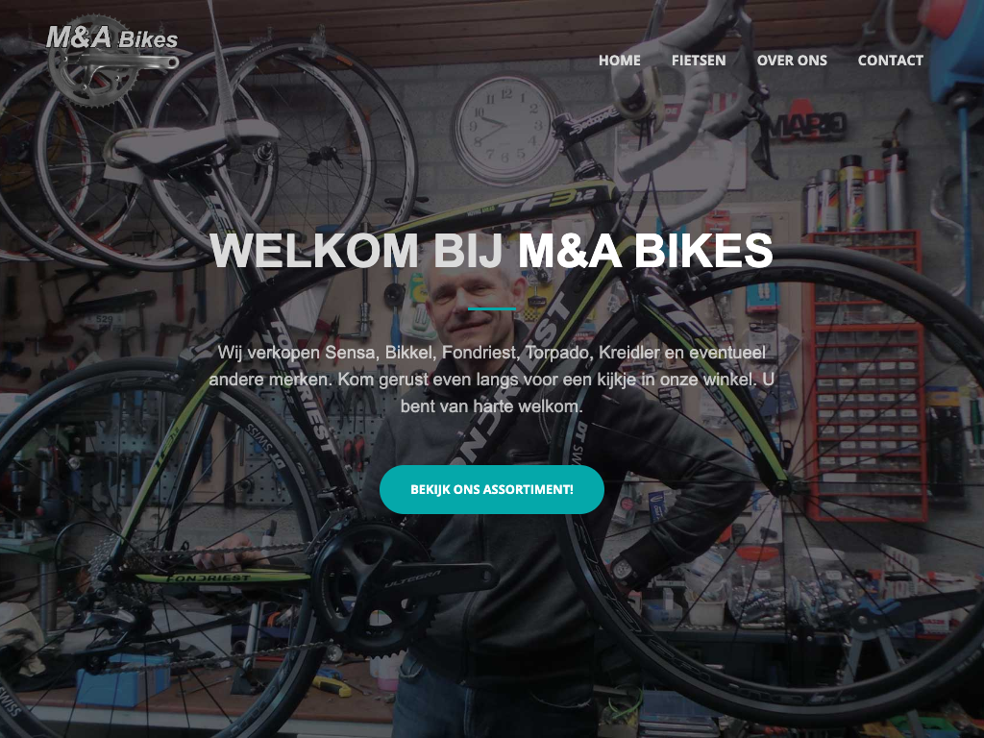The width and height of the screenshot is (984, 738).
Task: Click the wall clock in the background photo
Action: (505, 130)
